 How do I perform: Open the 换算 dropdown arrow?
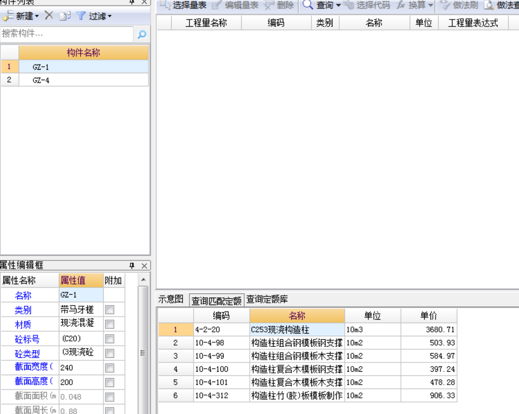[x=431, y=5]
